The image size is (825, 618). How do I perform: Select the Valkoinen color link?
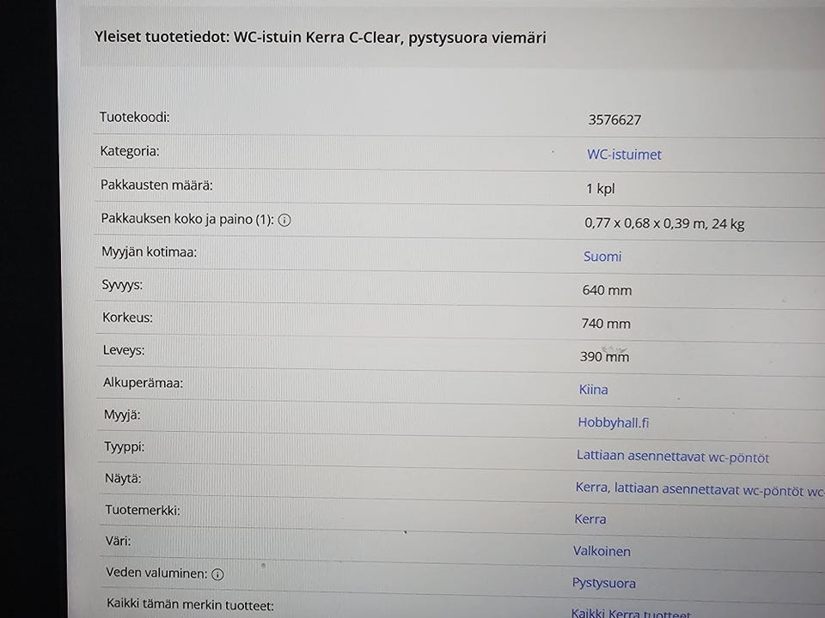(x=602, y=551)
